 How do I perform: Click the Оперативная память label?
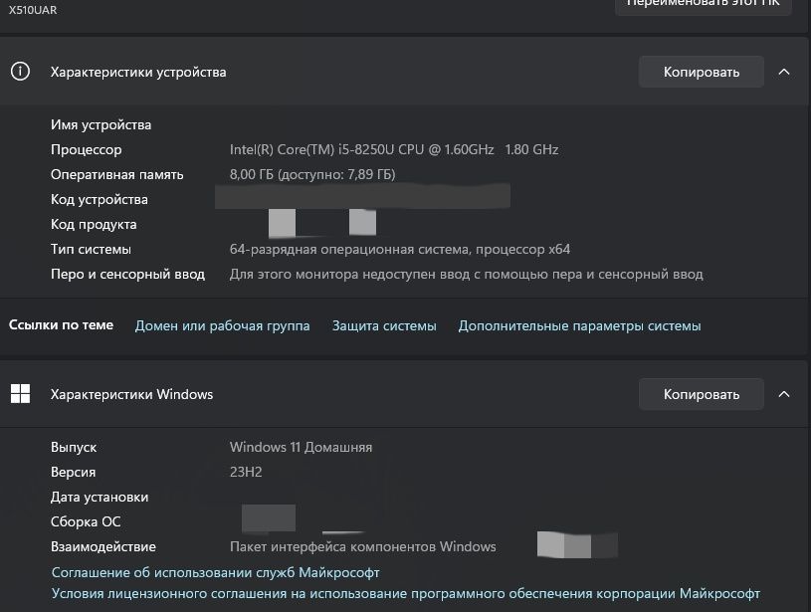(x=116, y=175)
